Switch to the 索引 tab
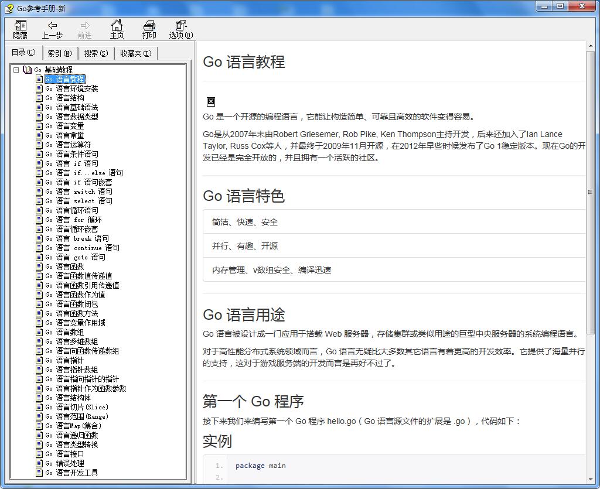The height and width of the screenshot is (489, 600). pyautogui.click(x=59, y=53)
